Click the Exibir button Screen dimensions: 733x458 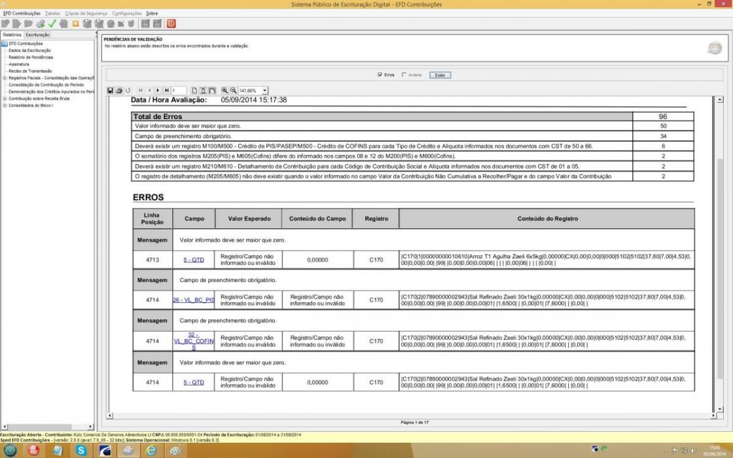click(x=440, y=75)
